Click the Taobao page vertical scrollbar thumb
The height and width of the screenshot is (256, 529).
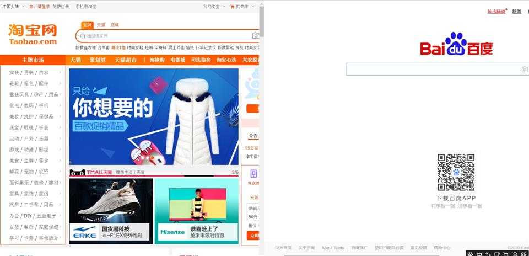coord(261,22)
